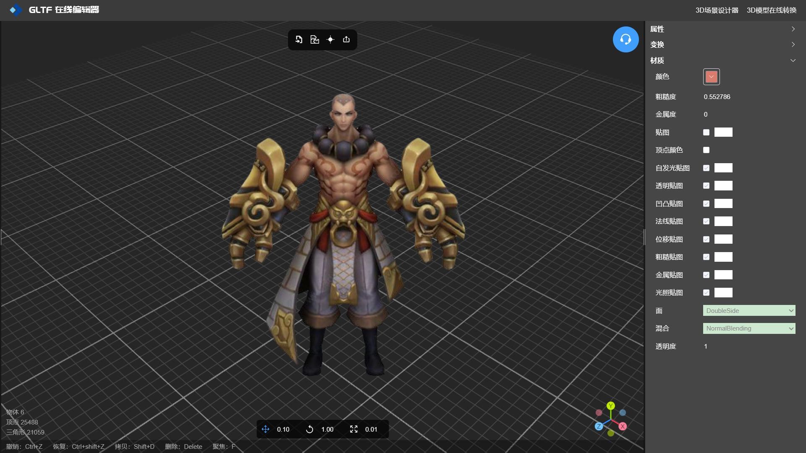806x453 pixels.
Task: Toggle the 贴图 texture map checkbox
Action: point(706,132)
